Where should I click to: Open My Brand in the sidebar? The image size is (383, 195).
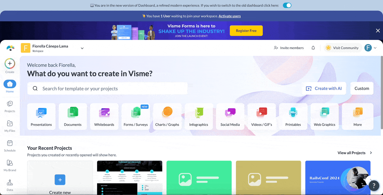pyautogui.click(x=10, y=165)
